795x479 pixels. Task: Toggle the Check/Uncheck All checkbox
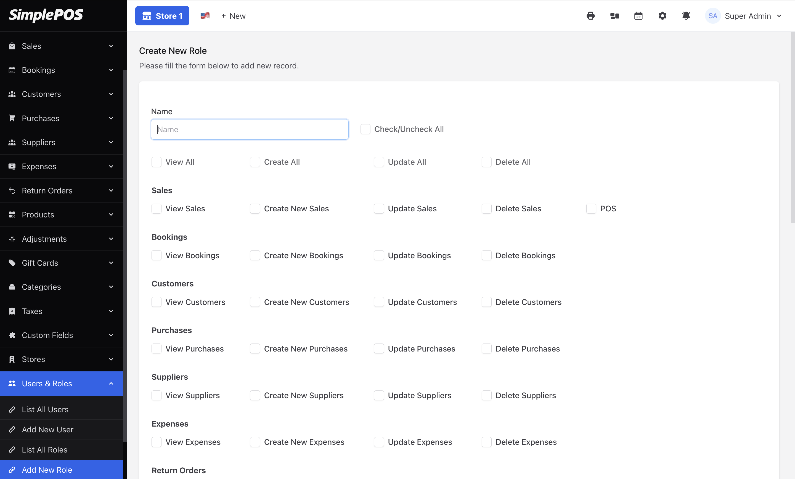tap(365, 129)
